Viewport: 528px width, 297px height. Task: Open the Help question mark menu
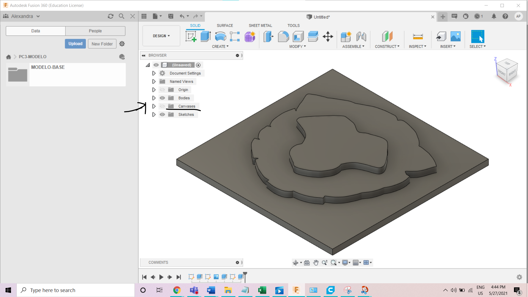coord(505,16)
